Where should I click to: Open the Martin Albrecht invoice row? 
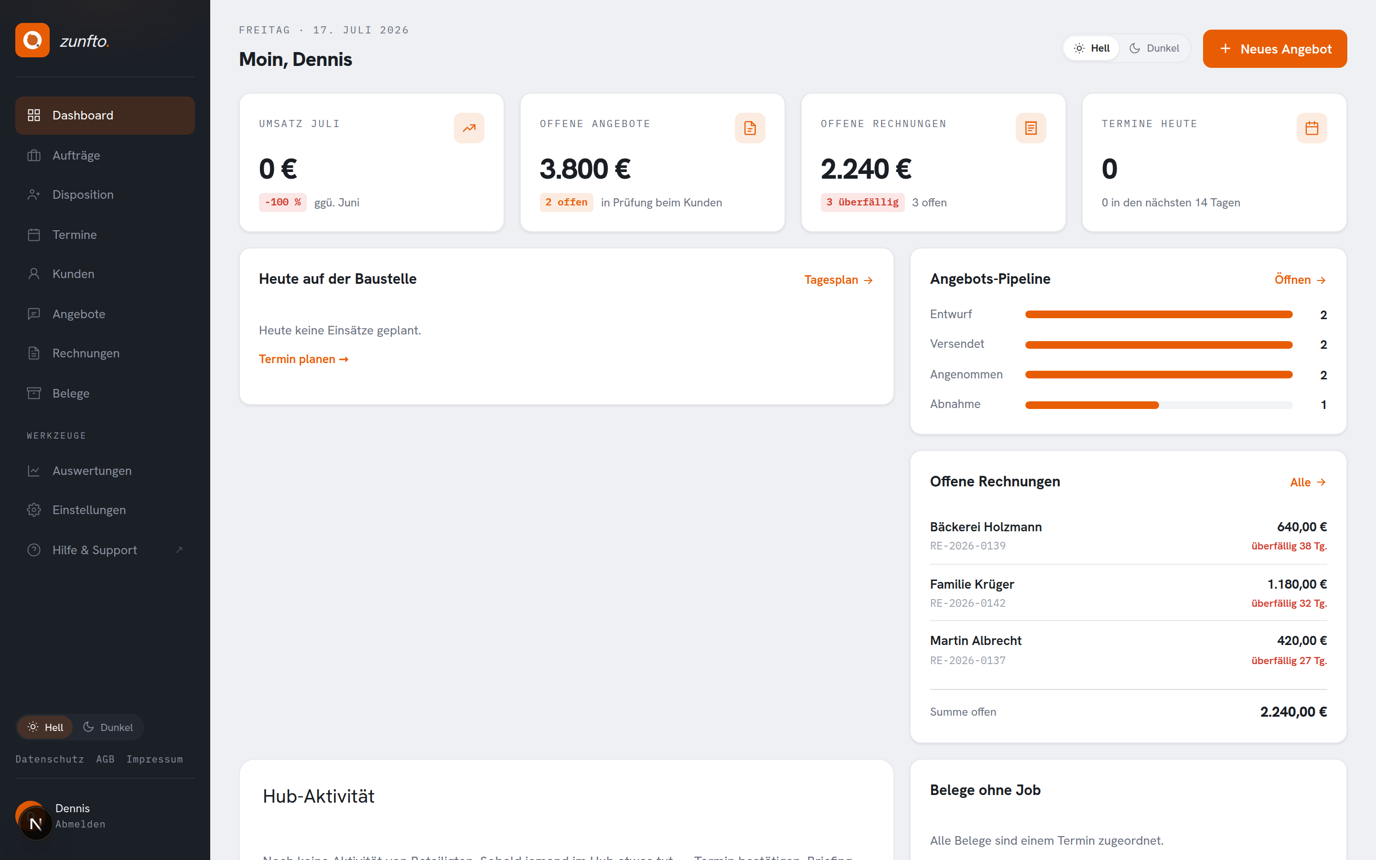point(1128,650)
